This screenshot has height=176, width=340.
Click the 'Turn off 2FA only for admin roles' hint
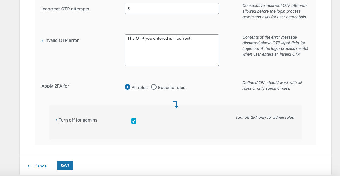265,118
